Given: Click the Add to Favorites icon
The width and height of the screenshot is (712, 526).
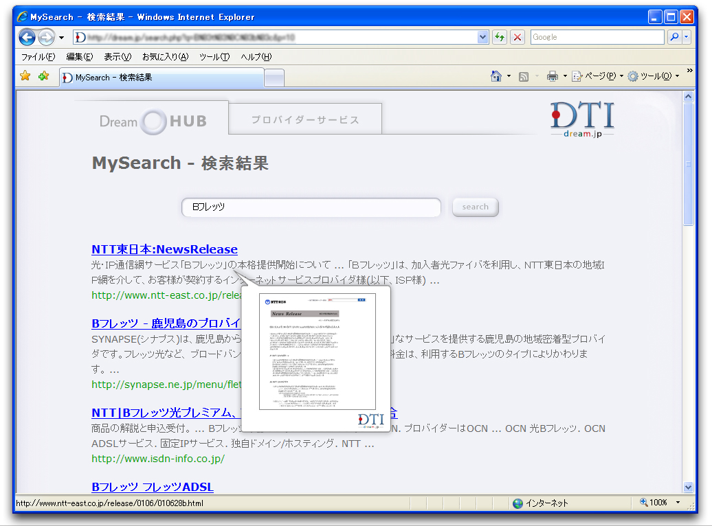Looking at the screenshot, I should (x=43, y=76).
